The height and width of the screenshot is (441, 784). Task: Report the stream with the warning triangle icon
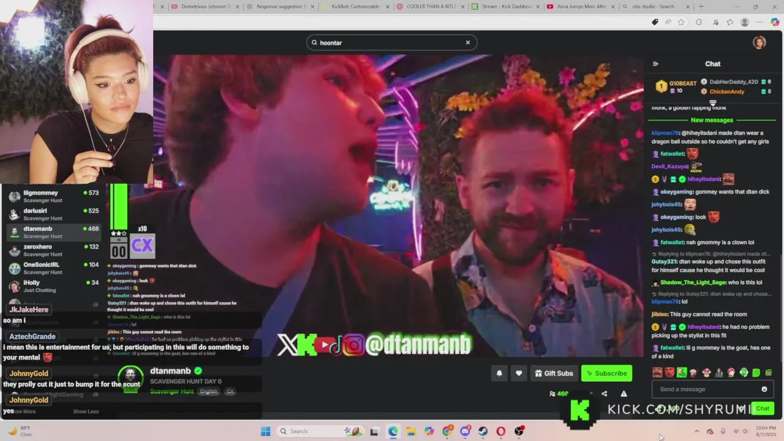click(624, 394)
